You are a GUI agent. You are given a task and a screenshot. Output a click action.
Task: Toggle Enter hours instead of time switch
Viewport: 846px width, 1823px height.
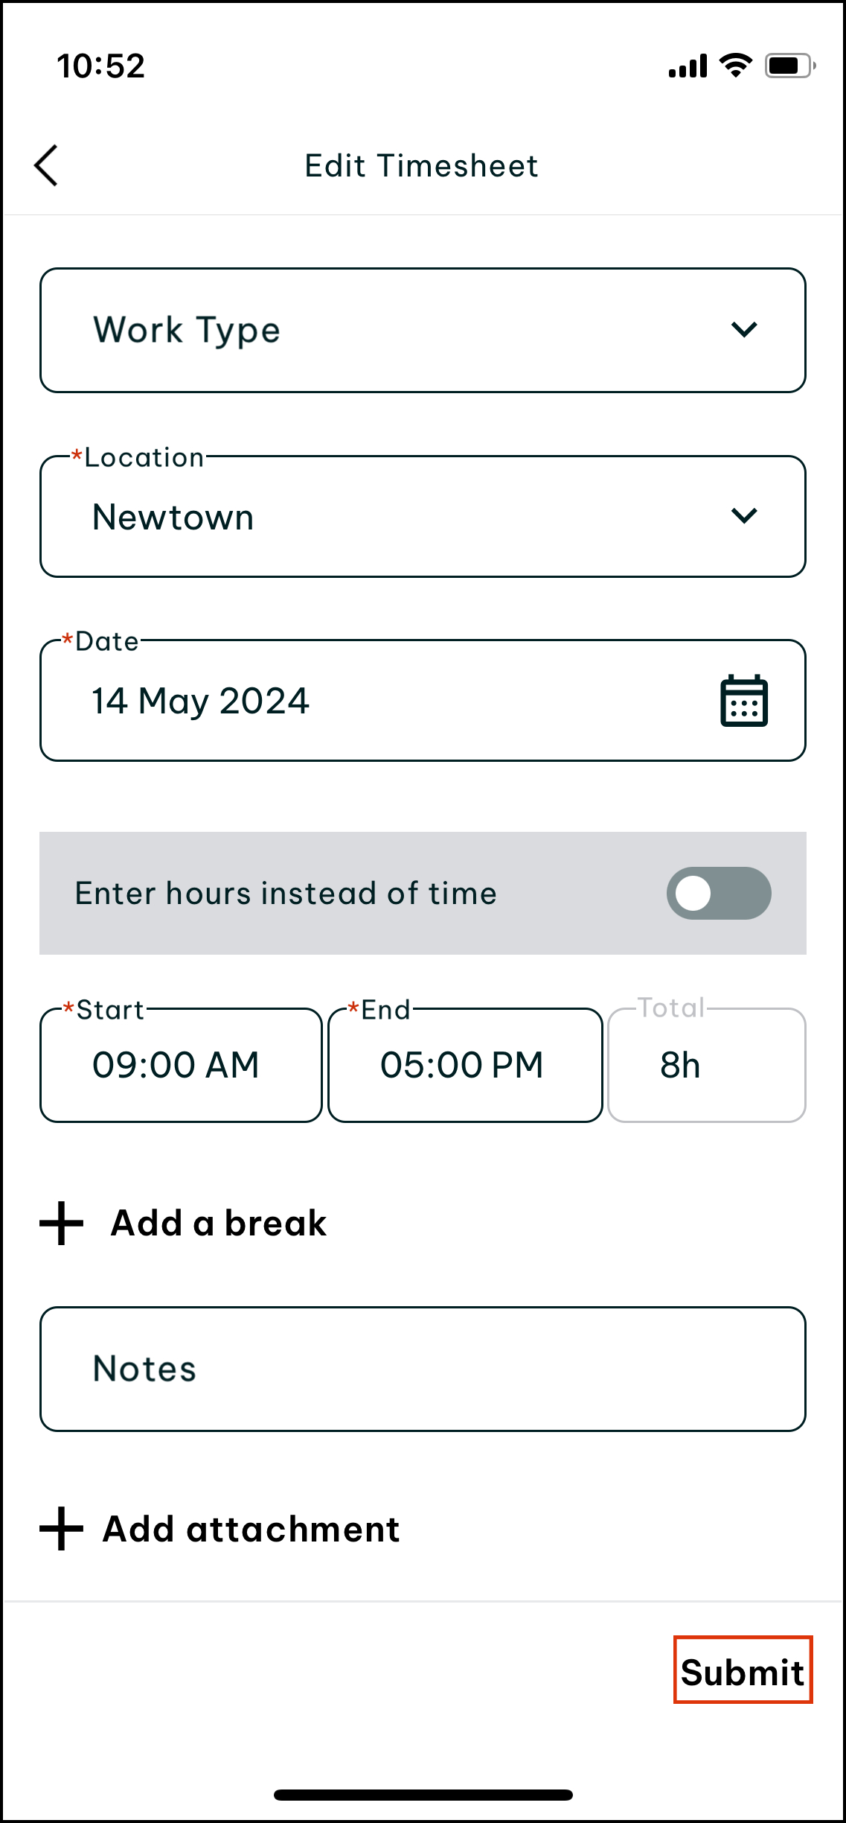[x=718, y=893]
